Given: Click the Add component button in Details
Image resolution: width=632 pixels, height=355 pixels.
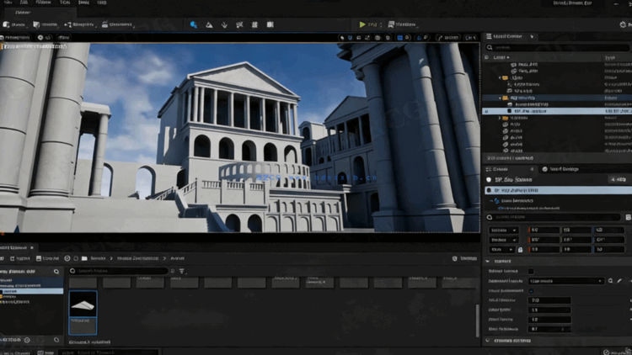Looking at the screenshot, I should (x=618, y=179).
